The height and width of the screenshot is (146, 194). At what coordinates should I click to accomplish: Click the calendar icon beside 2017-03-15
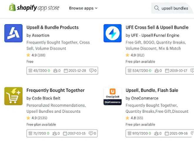(66, 133)
